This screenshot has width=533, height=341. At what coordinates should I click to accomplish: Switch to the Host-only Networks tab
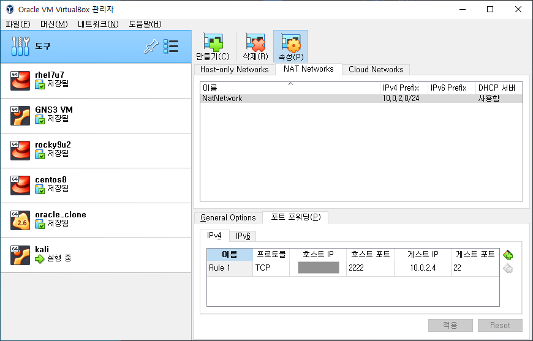click(x=234, y=69)
